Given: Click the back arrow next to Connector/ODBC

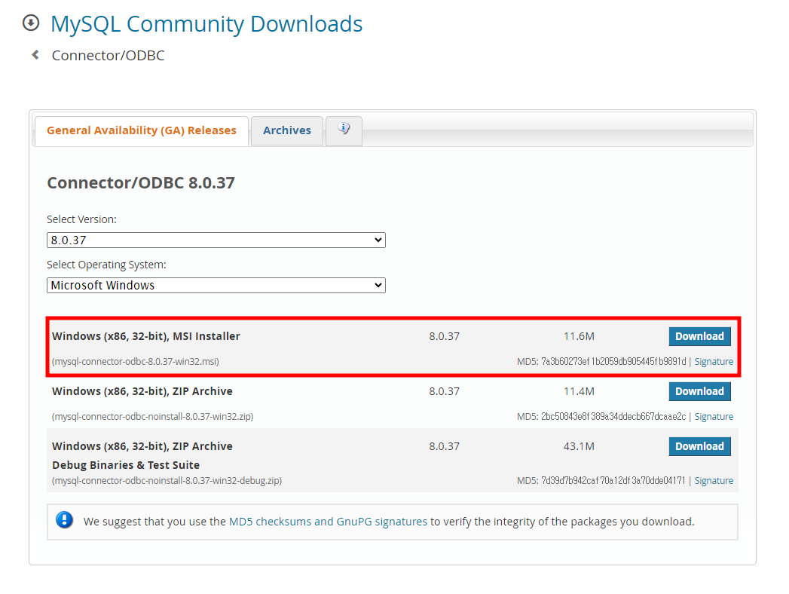Looking at the screenshot, I should 35,55.
